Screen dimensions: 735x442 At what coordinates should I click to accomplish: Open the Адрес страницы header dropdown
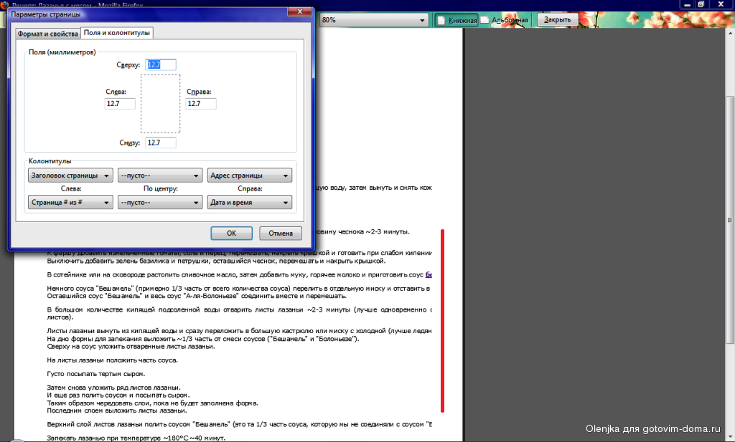[x=249, y=176]
